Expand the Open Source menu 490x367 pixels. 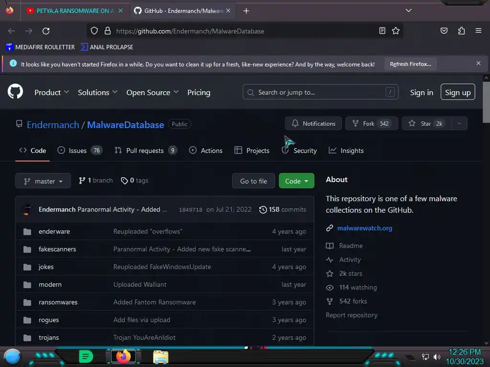tap(153, 92)
